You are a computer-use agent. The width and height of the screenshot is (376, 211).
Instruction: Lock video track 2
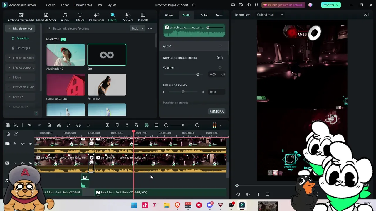(x=15, y=144)
